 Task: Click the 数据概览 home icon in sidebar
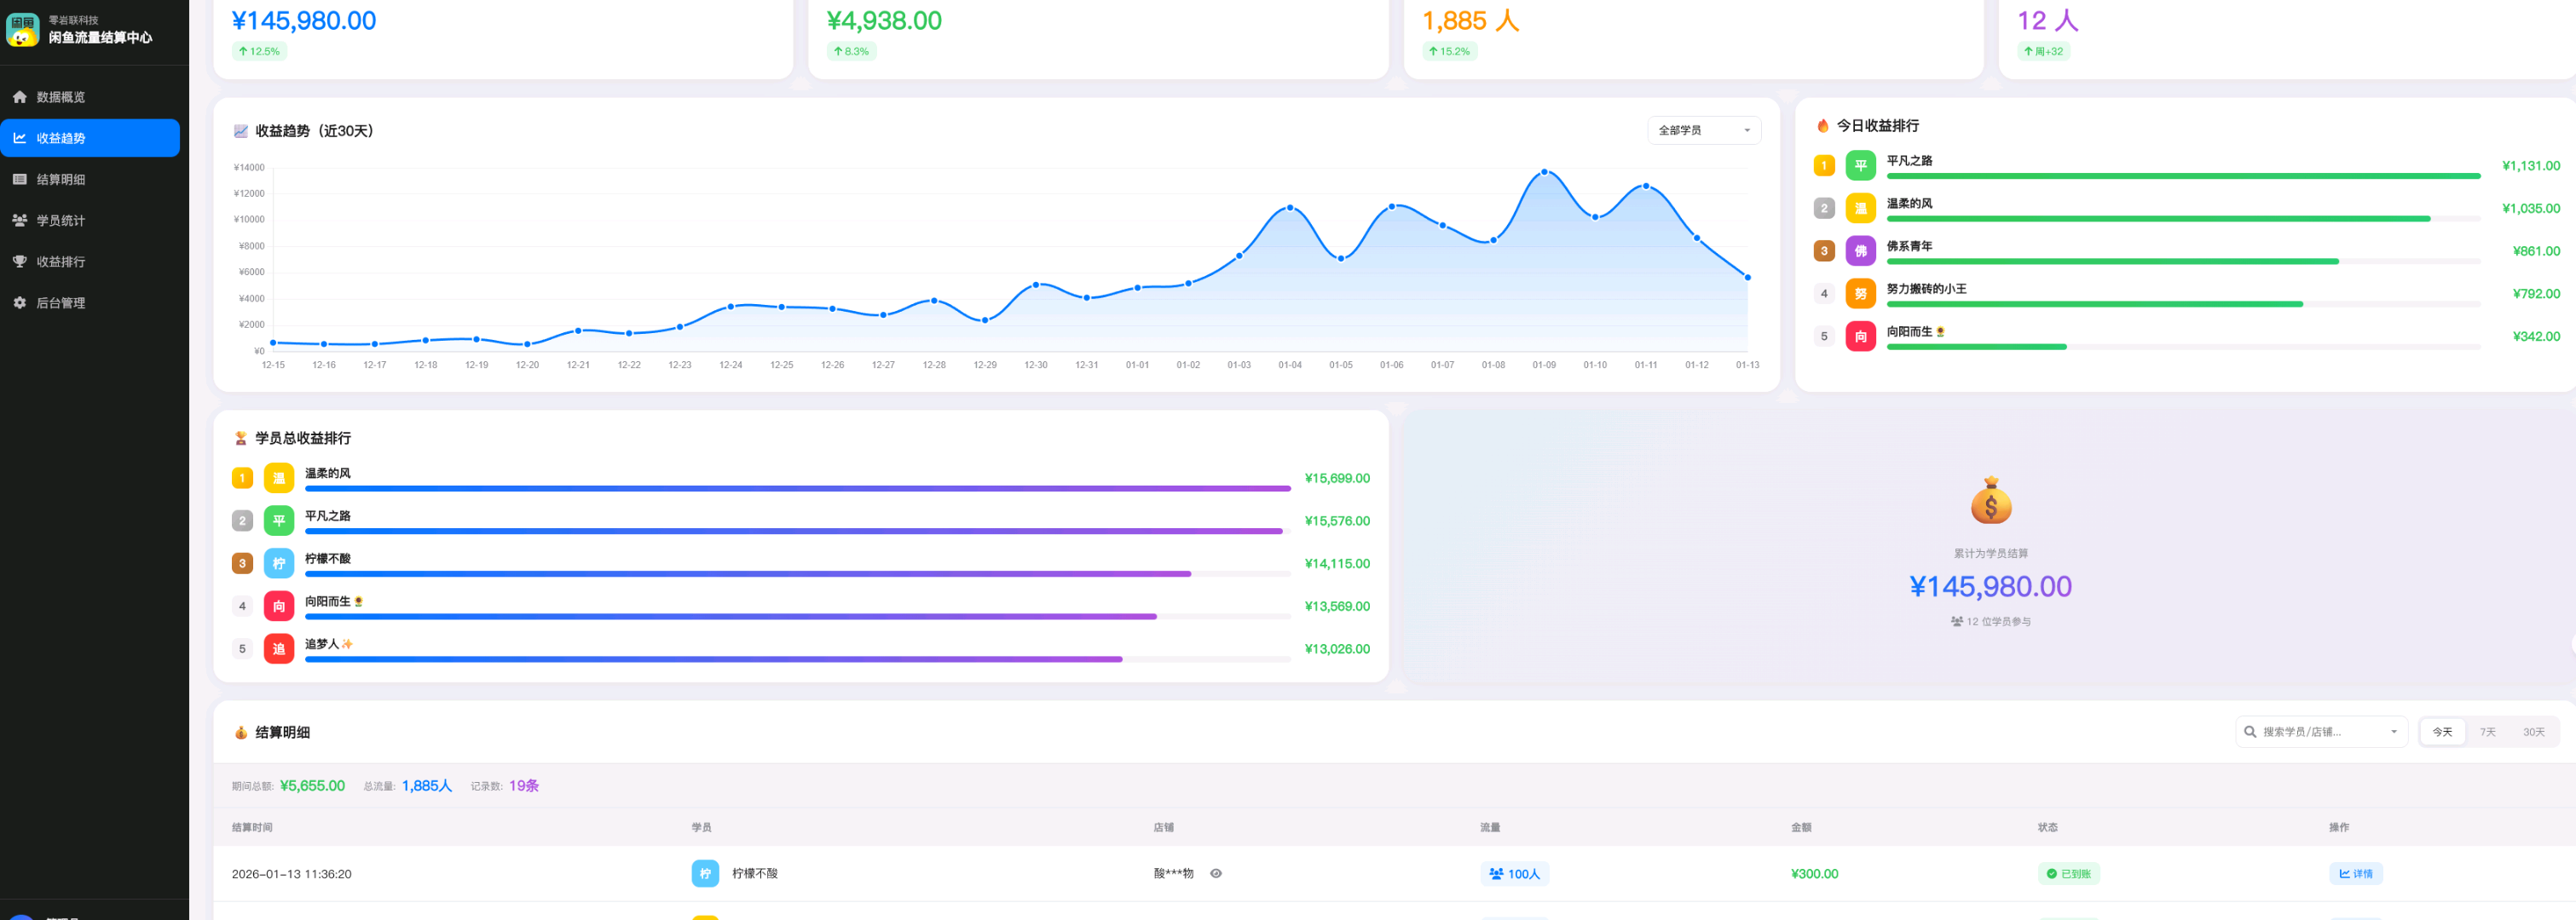point(20,97)
